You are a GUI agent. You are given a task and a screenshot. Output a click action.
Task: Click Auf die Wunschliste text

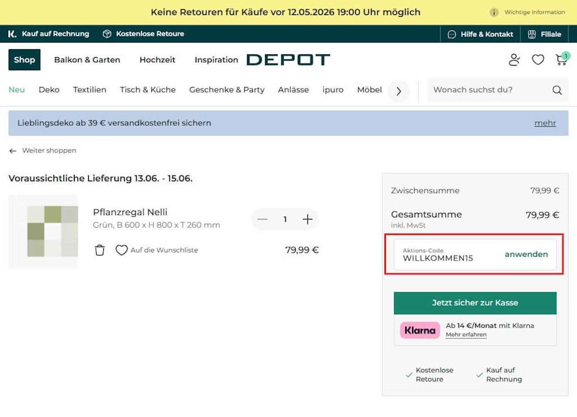tap(164, 250)
